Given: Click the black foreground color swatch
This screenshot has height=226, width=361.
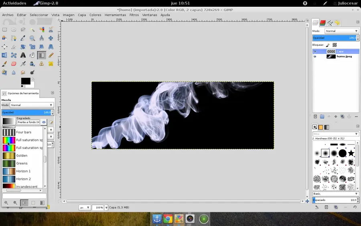Looking at the screenshot, I should tap(25, 81).
